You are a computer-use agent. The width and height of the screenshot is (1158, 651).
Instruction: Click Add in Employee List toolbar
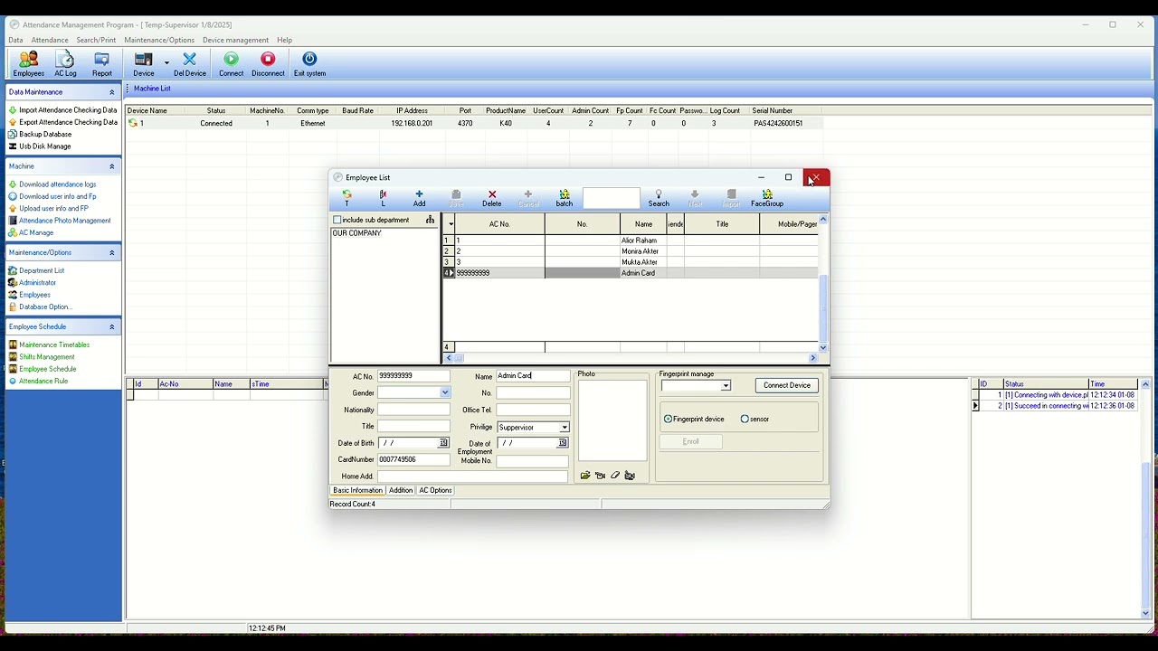(419, 198)
